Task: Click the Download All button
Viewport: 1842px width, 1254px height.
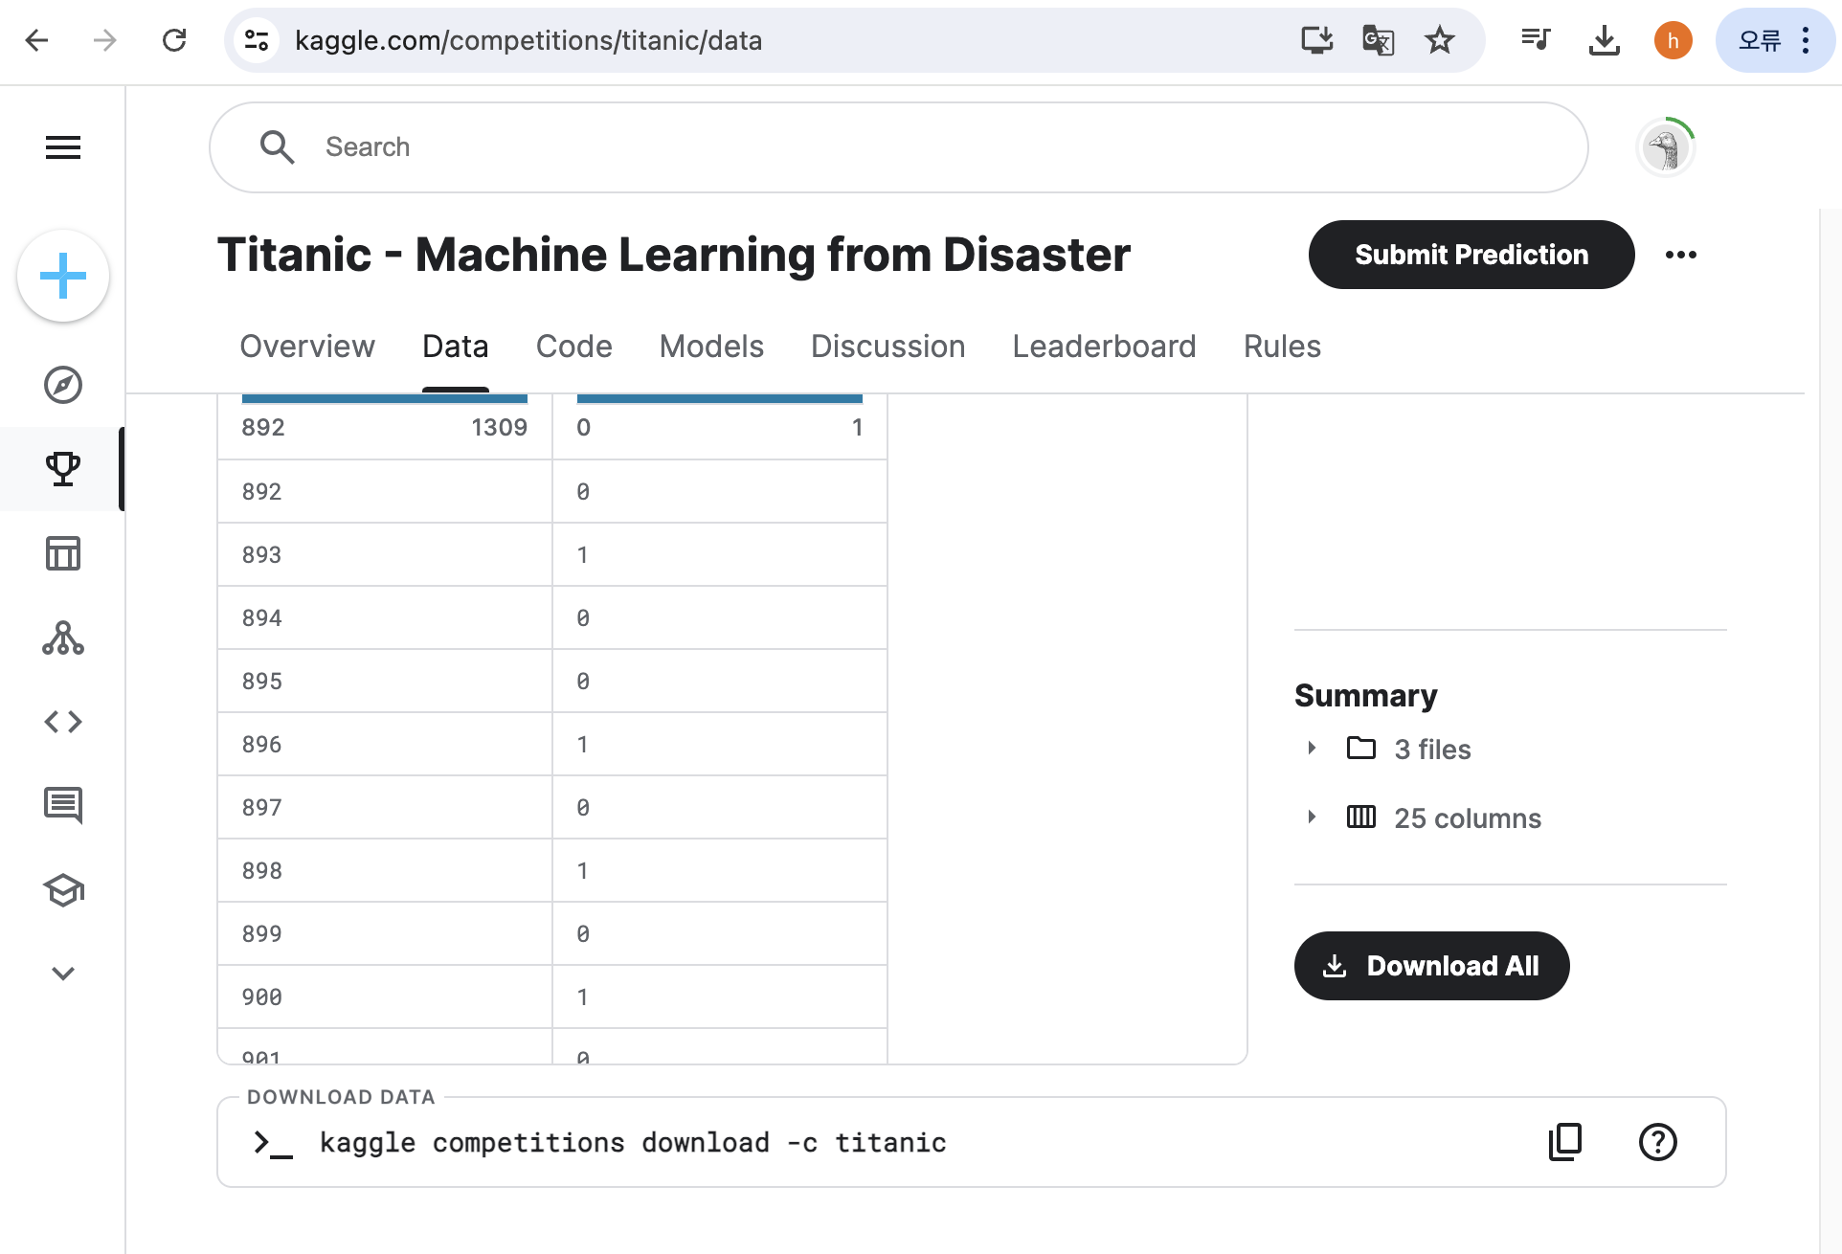Action: tap(1431, 966)
